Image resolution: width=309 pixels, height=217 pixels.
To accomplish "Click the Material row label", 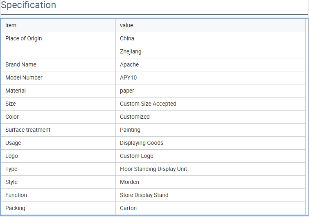I will (16, 91).
